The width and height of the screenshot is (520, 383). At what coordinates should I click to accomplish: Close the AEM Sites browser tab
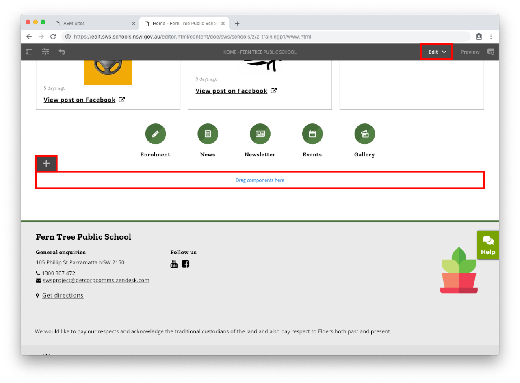[134, 24]
